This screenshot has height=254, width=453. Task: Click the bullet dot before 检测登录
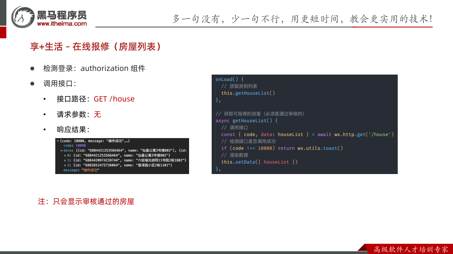pos(33,68)
